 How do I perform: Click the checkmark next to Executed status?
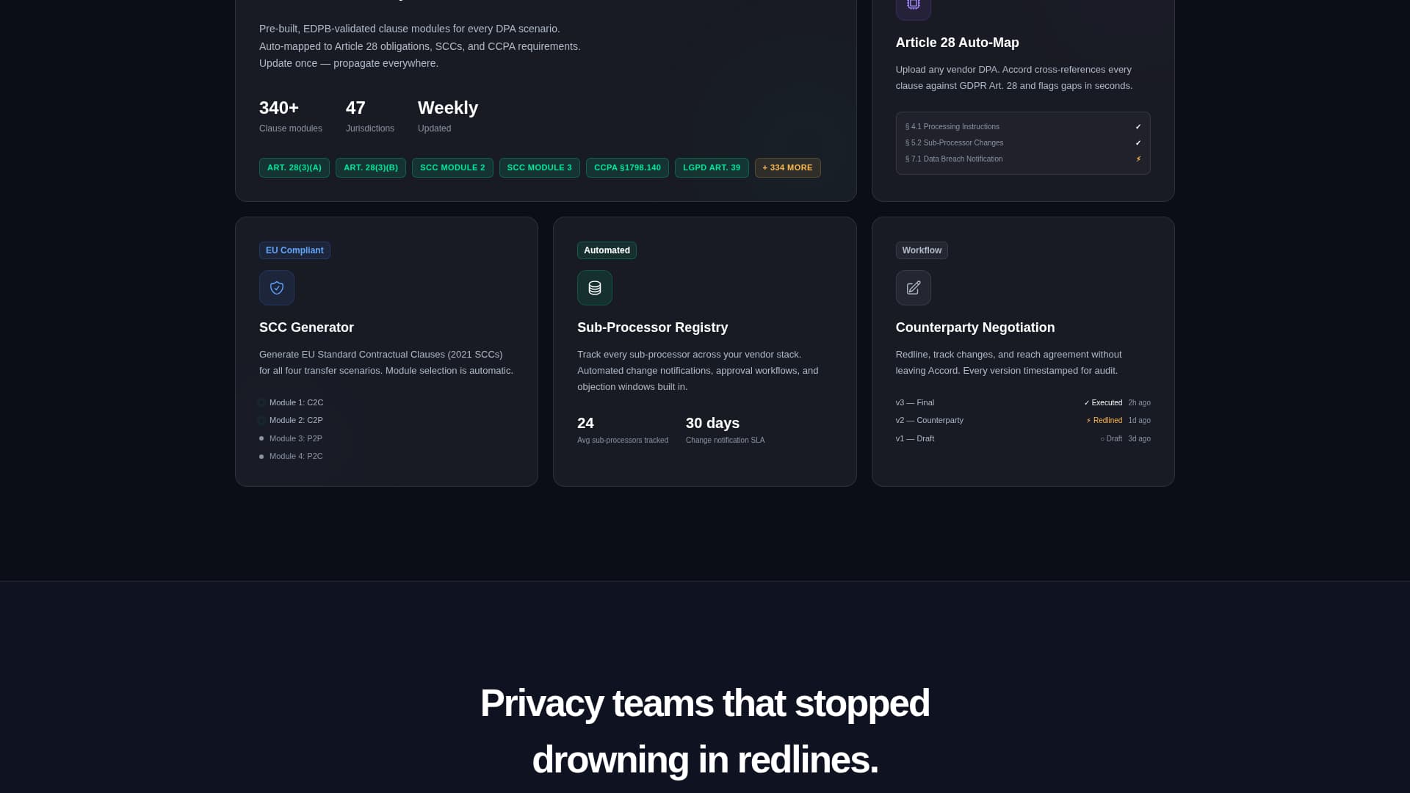pyautogui.click(x=1085, y=402)
